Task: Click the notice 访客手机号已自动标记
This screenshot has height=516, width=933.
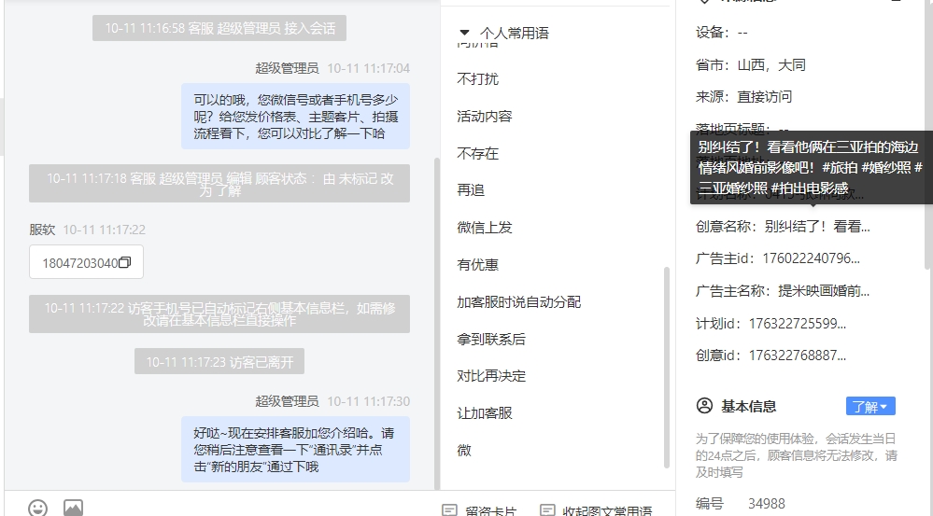Action: point(219,314)
